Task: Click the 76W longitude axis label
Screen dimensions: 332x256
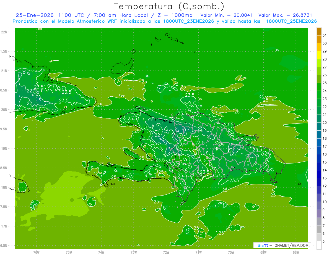Action: pyautogui.click(x=36, y=252)
